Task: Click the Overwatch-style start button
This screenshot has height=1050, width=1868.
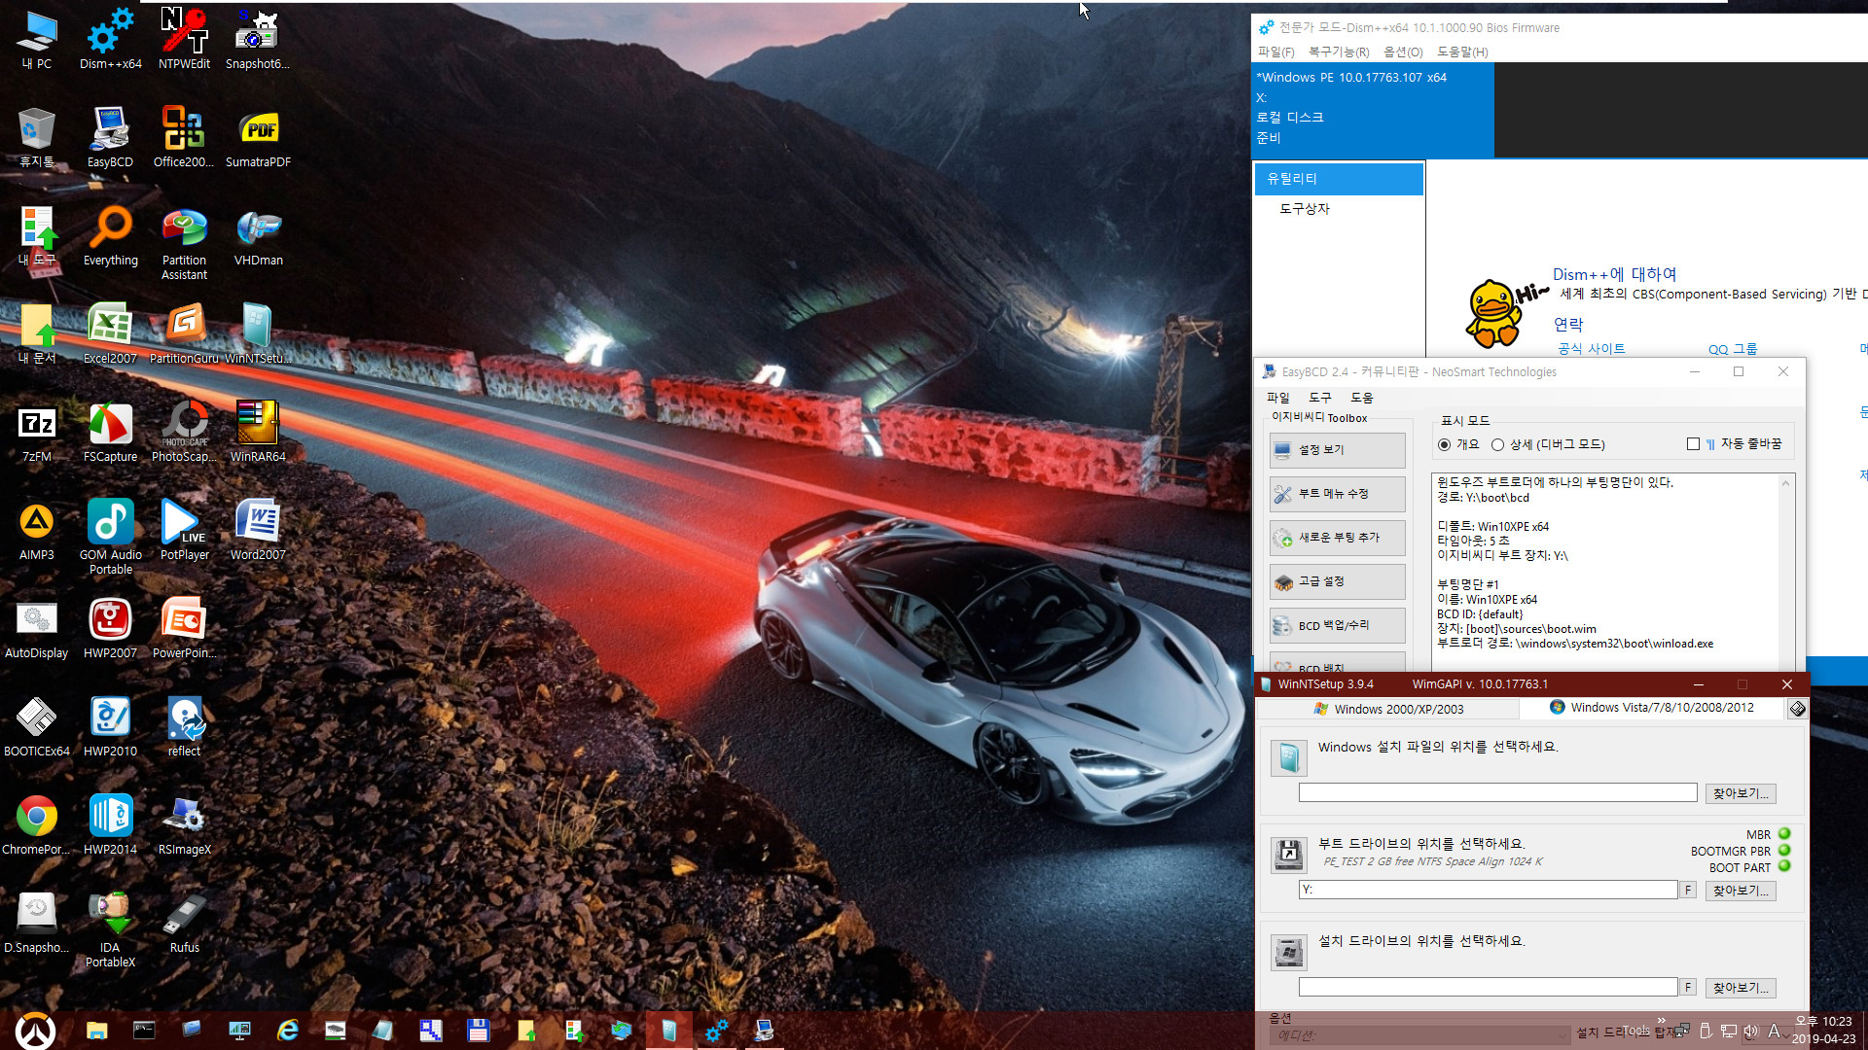Action: click(36, 1031)
